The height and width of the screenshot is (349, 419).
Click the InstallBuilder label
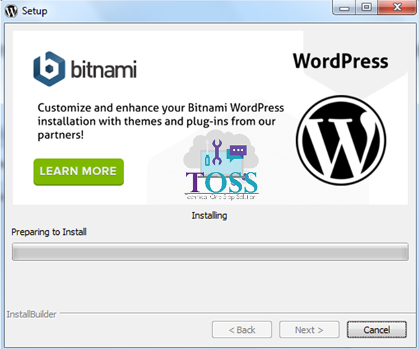pos(32,314)
